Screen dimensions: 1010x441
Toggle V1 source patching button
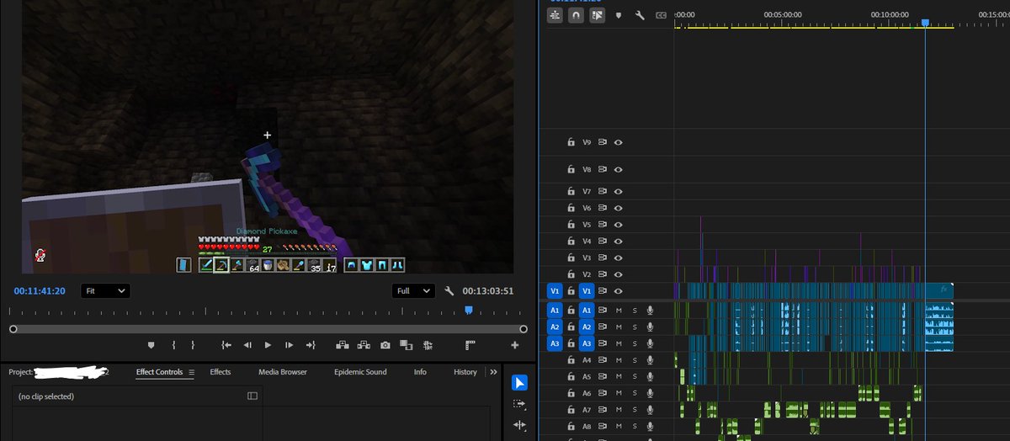(x=555, y=290)
